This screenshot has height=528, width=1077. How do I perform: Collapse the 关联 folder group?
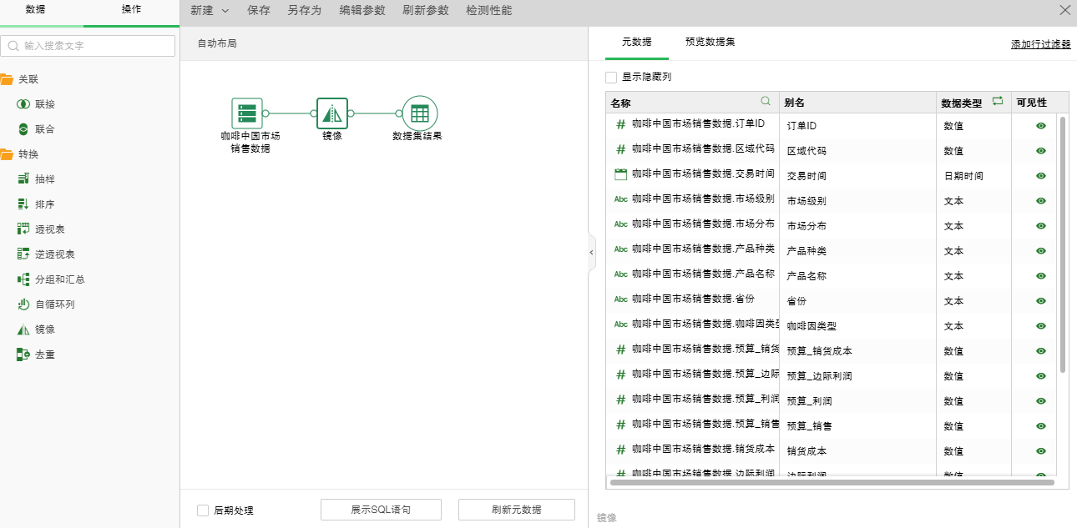[x=7, y=79]
